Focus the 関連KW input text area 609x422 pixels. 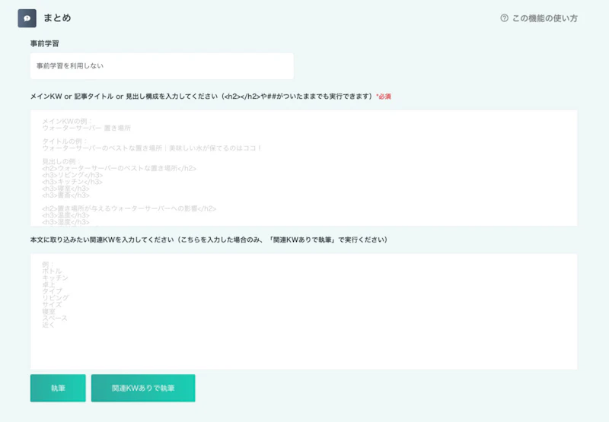(x=304, y=312)
